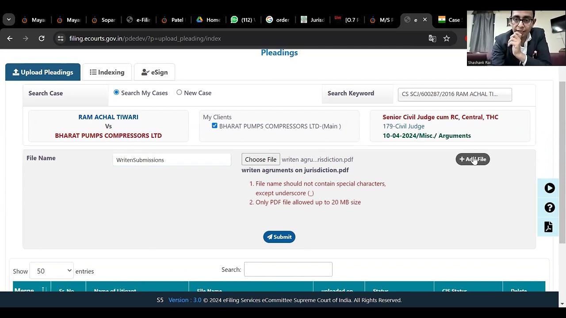This screenshot has height=318, width=566.
Task: Bookmark this page with star icon
Action: tap(447, 38)
